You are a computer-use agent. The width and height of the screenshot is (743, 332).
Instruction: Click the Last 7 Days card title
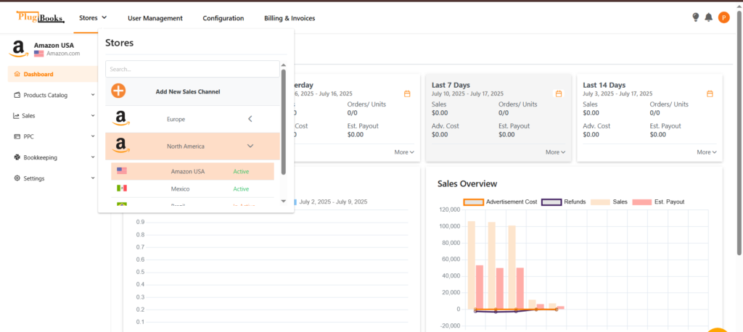point(451,85)
